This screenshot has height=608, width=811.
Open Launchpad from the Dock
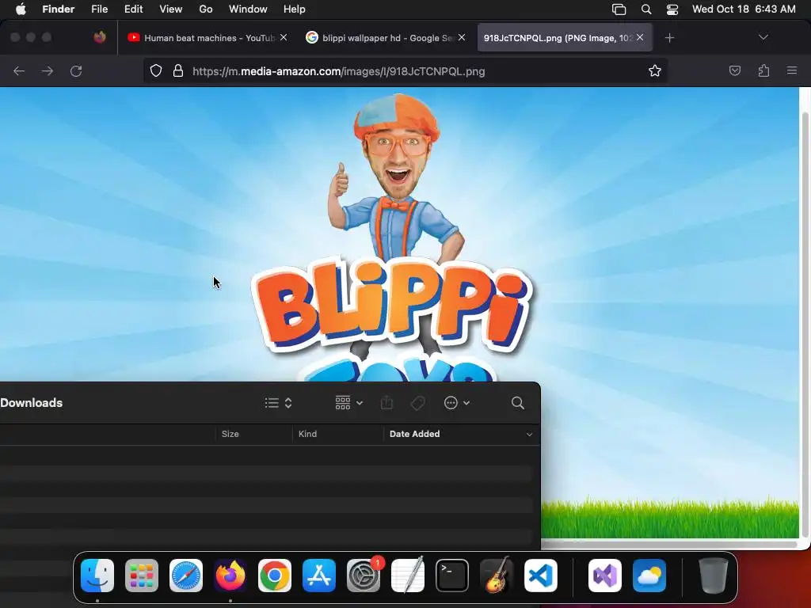142,576
